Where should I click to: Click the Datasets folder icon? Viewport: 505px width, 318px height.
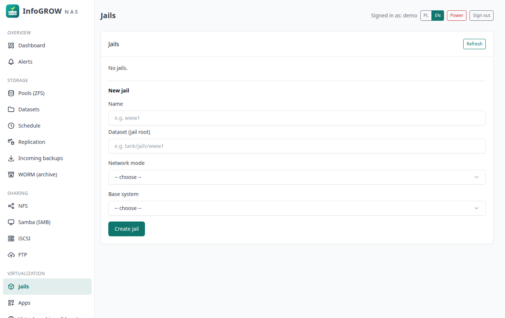click(x=11, y=109)
